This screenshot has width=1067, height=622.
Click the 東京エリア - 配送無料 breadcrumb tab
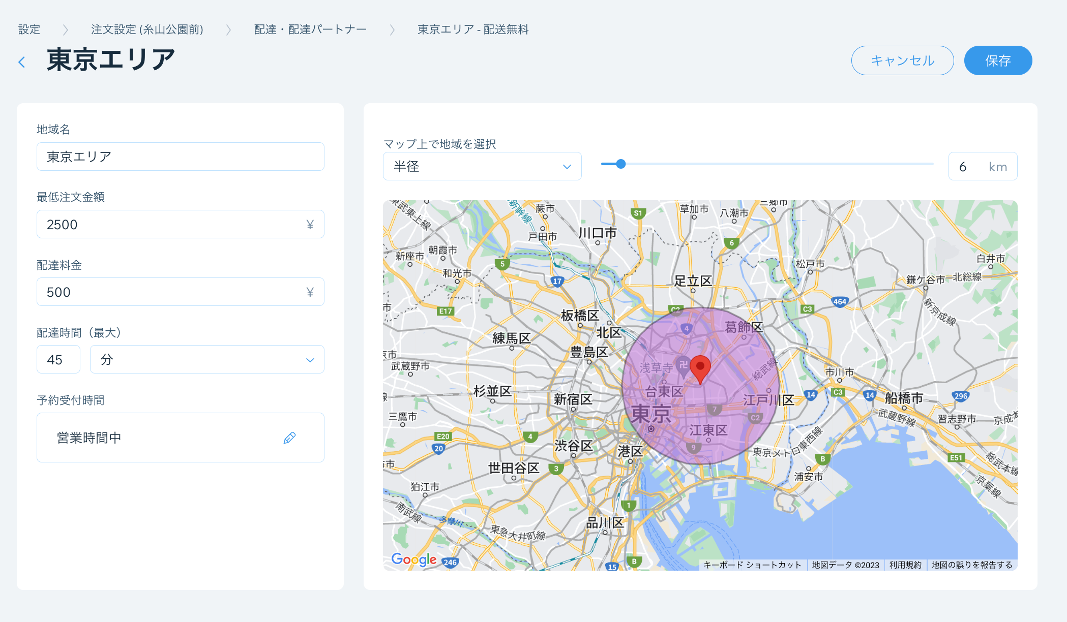[x=474, y=29]
